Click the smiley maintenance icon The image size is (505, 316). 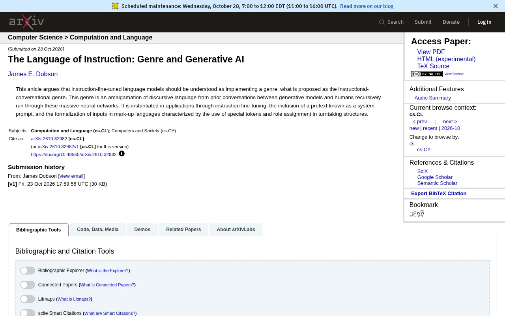(x=115, y=6)
